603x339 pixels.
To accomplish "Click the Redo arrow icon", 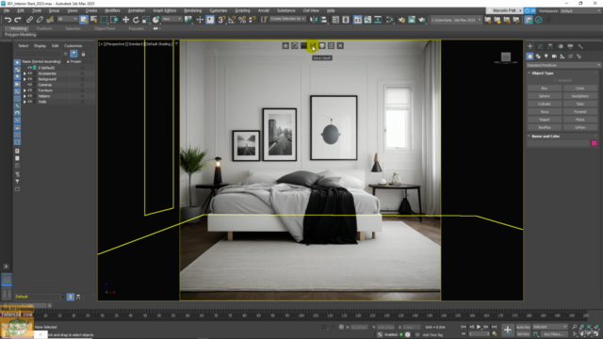I will (x=18, y=20).
